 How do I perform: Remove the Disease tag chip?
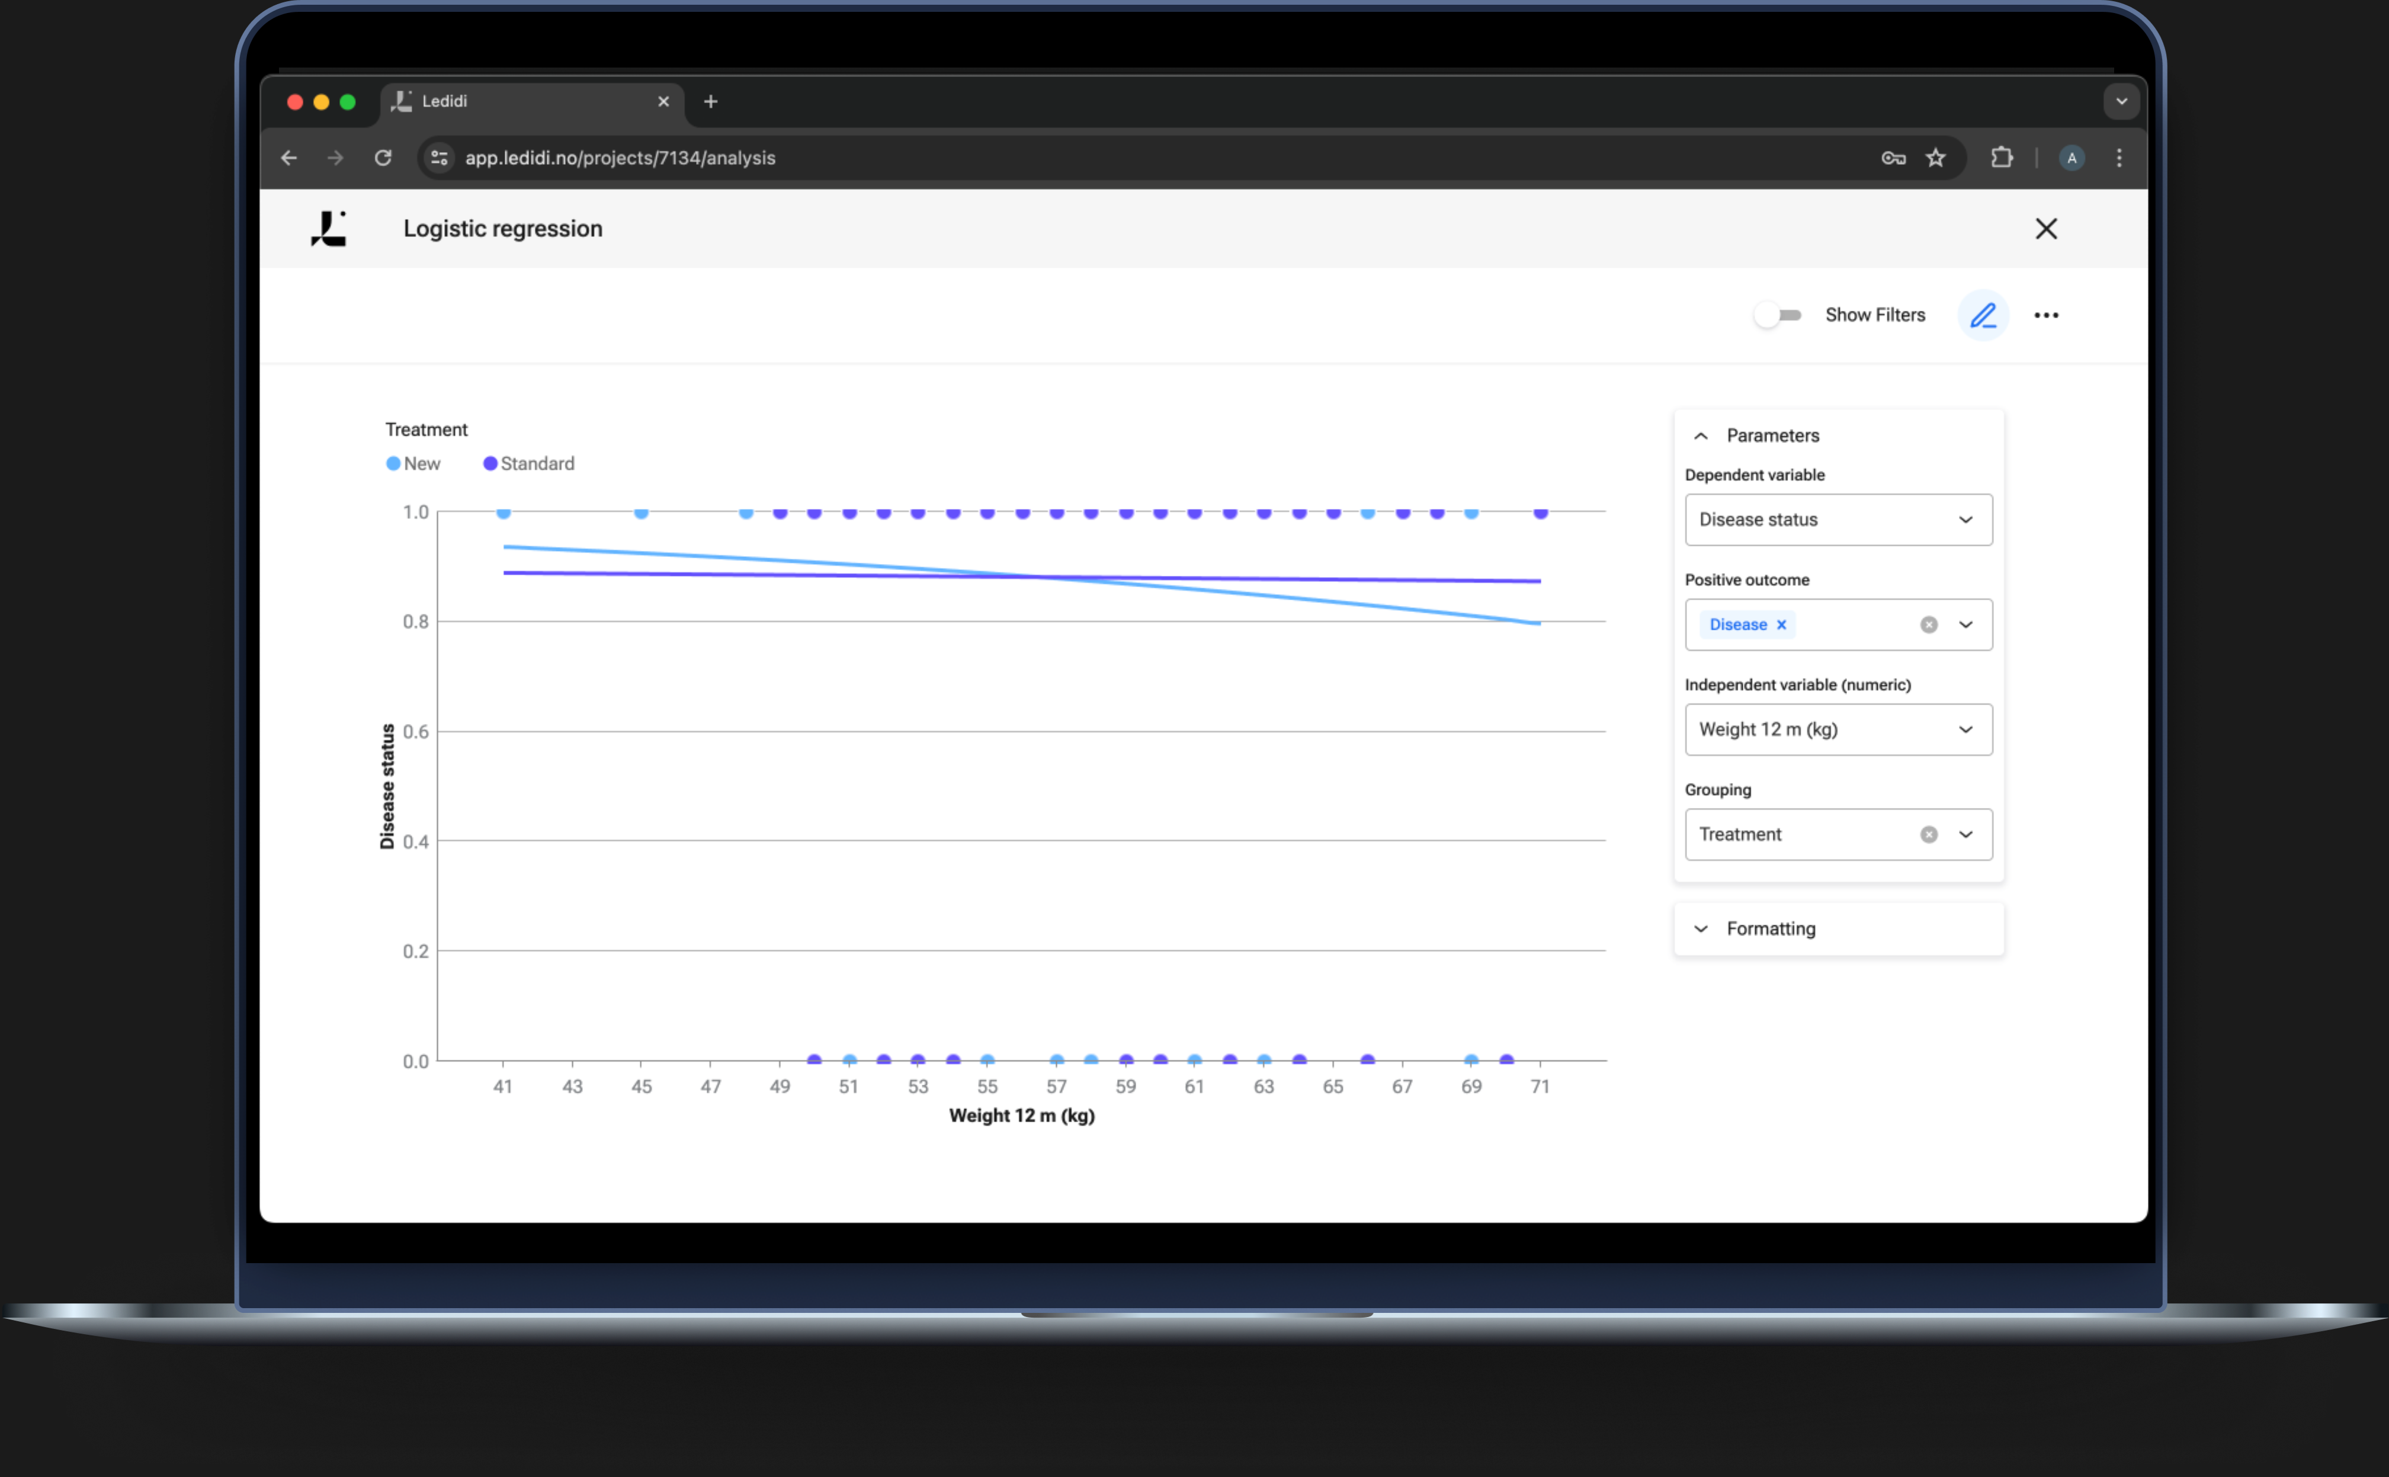pos(1781,625)
